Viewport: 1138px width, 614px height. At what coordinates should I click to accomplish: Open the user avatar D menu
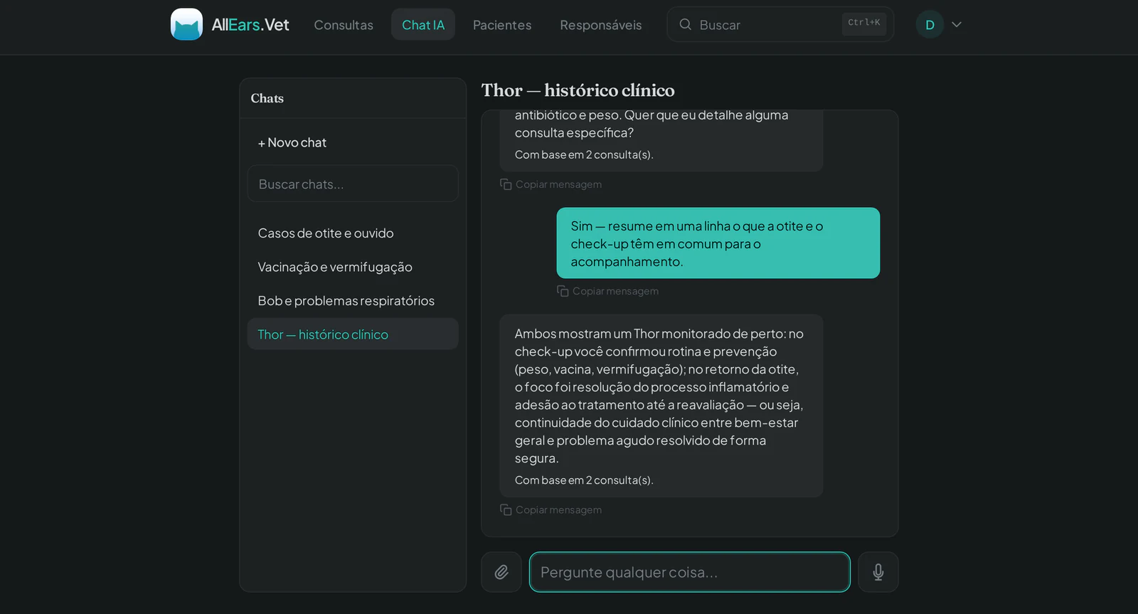[930, 25]
